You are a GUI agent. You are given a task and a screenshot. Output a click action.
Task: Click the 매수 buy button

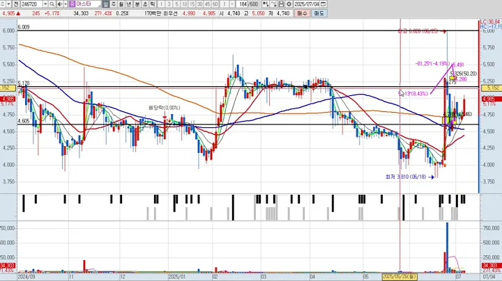pyautogui.click(x=302, y=13)
